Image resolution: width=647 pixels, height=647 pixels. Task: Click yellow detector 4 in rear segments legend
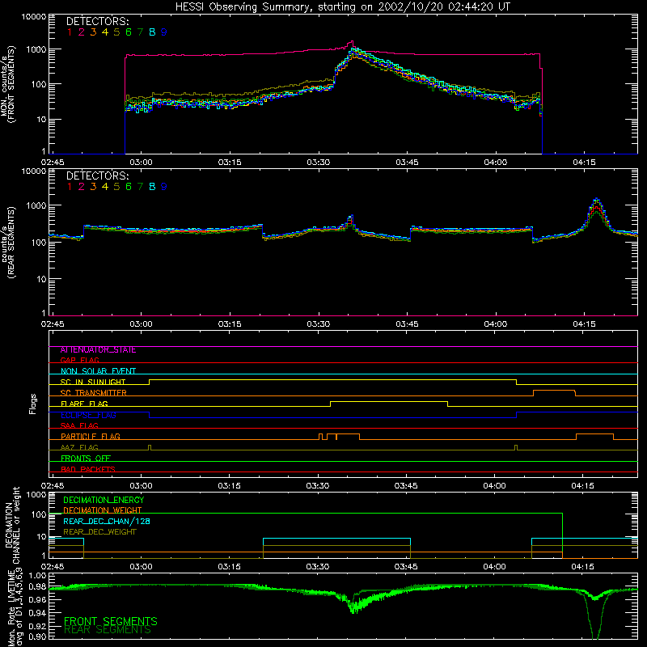105,187
